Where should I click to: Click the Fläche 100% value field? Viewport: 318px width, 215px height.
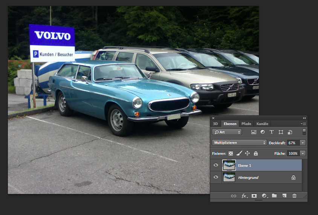tap(293, 153)
